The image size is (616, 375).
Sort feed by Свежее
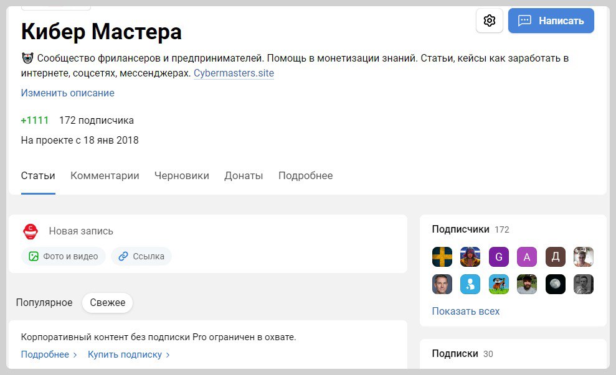pyautogui.click(x=108, y=302)
